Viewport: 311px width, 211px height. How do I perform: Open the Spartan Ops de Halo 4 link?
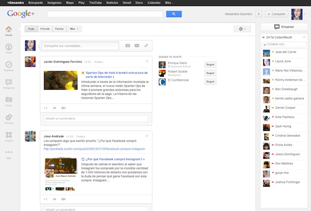[x=117, y=75]
